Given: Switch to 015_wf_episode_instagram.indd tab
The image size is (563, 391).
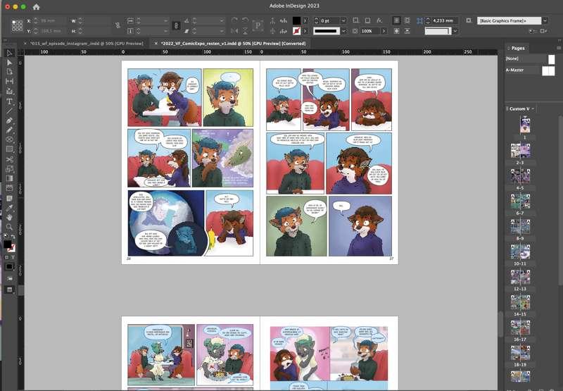Looking at the screenshot, I should [86, 43].
